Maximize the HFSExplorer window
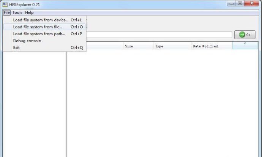 pyautogui.click(x=240, y=3)
